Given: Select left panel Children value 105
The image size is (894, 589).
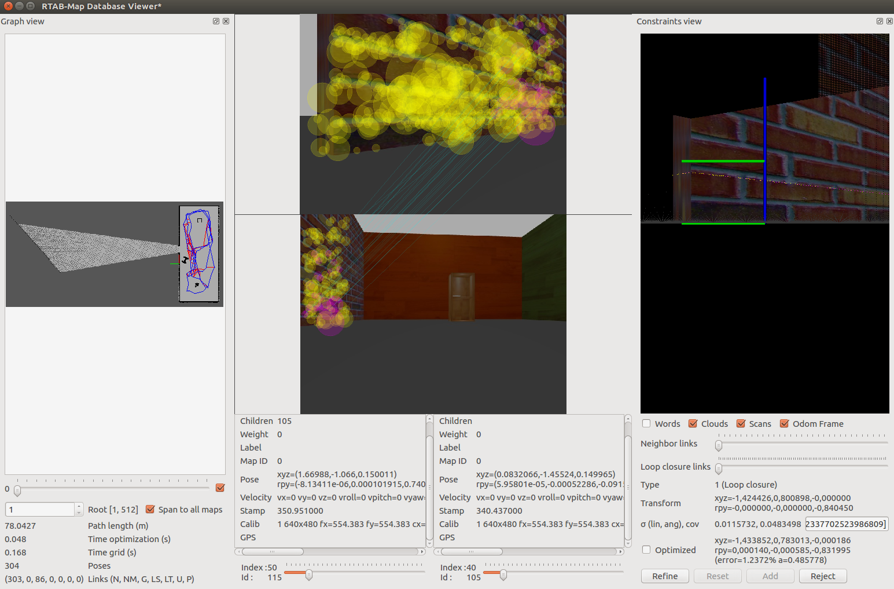Looking at the screenshot, I should (284, 421).
